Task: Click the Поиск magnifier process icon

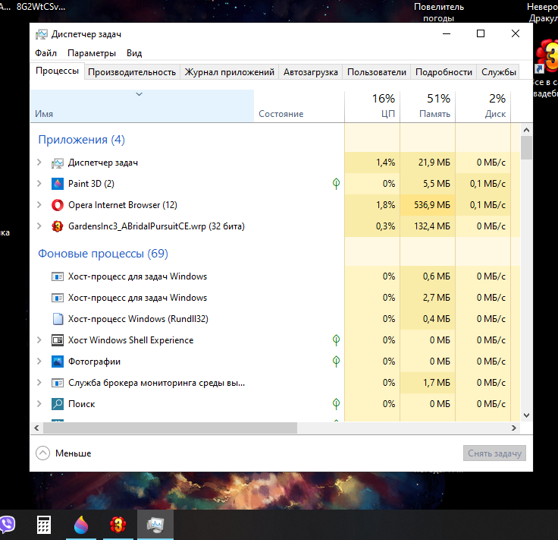Action: (x=58, y=404)
